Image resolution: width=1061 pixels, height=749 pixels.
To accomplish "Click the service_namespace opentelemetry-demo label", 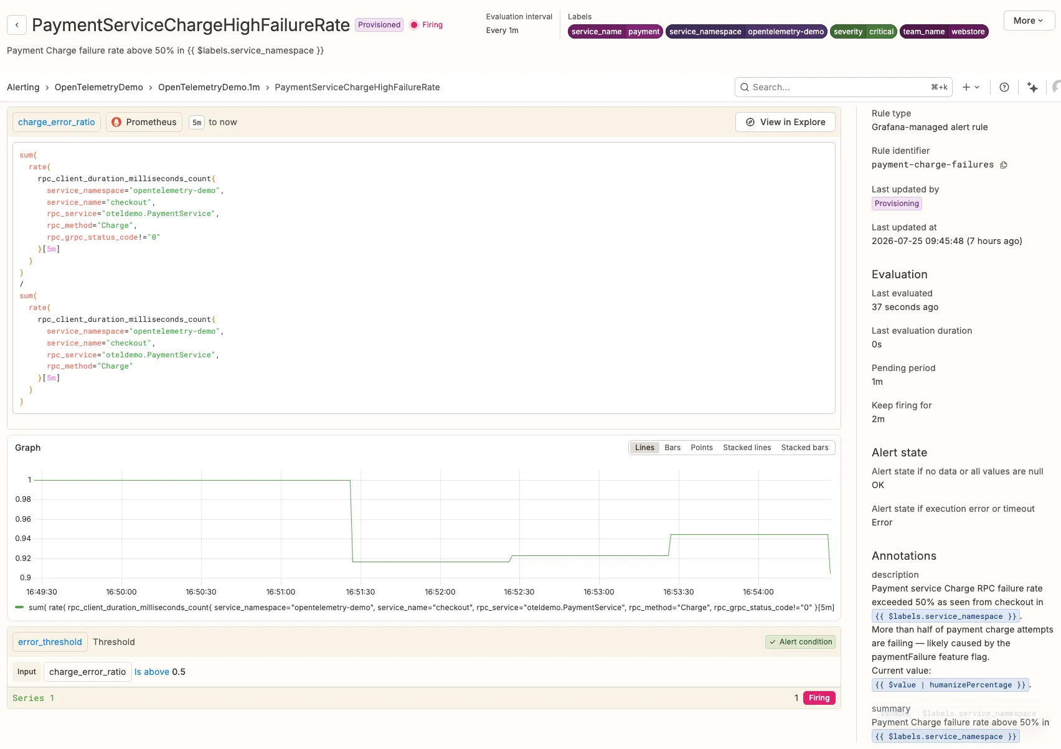I will (x=747, y=32).
